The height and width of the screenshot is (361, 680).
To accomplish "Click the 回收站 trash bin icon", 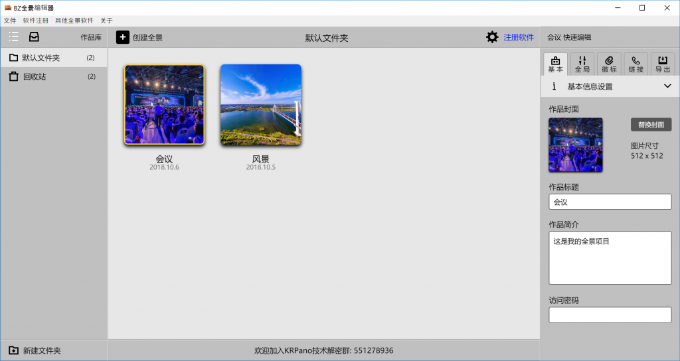I will point(14,76).
